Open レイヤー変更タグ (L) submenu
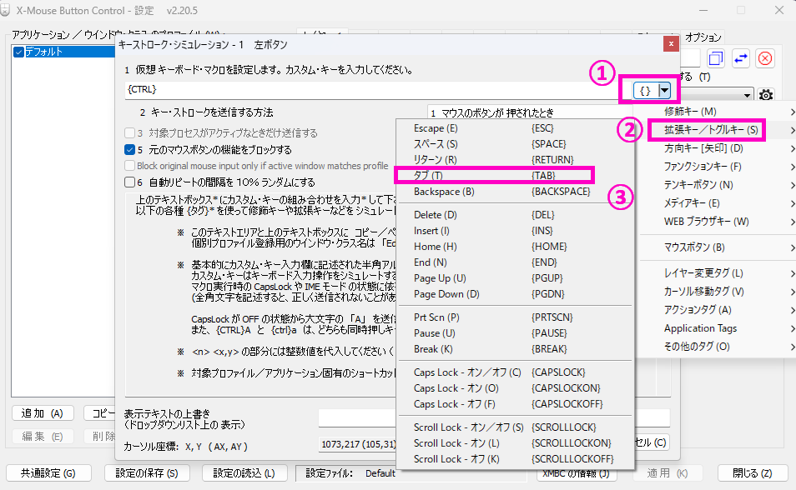The height and width of the screenshot is (490, 796). point(717,272)
